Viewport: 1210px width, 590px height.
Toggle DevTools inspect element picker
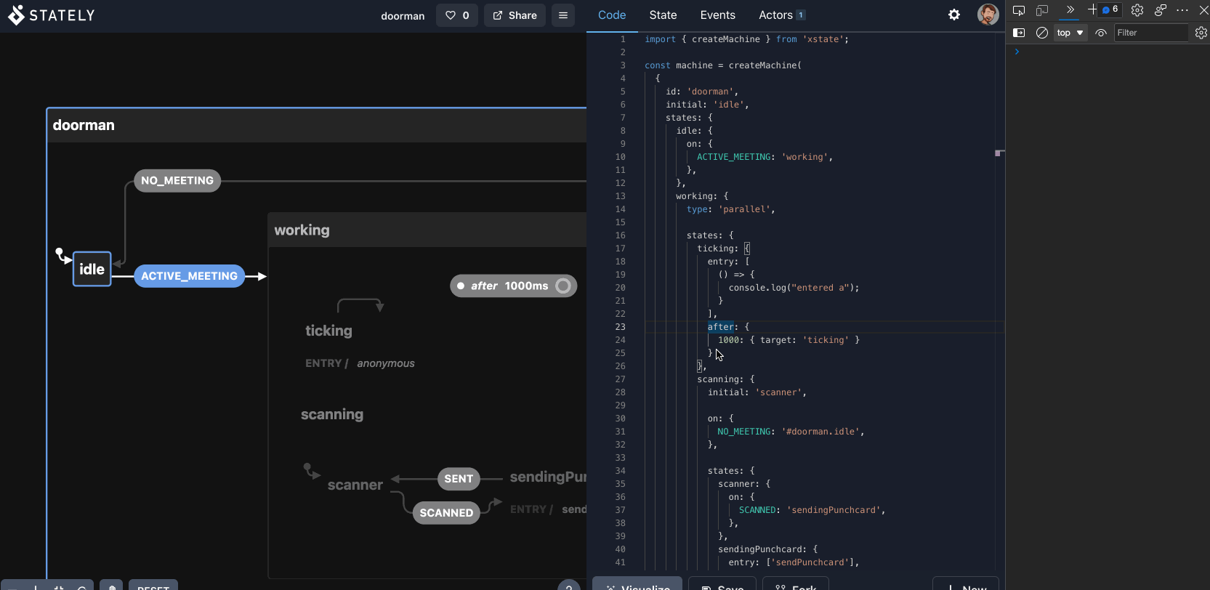point(1019,10)
